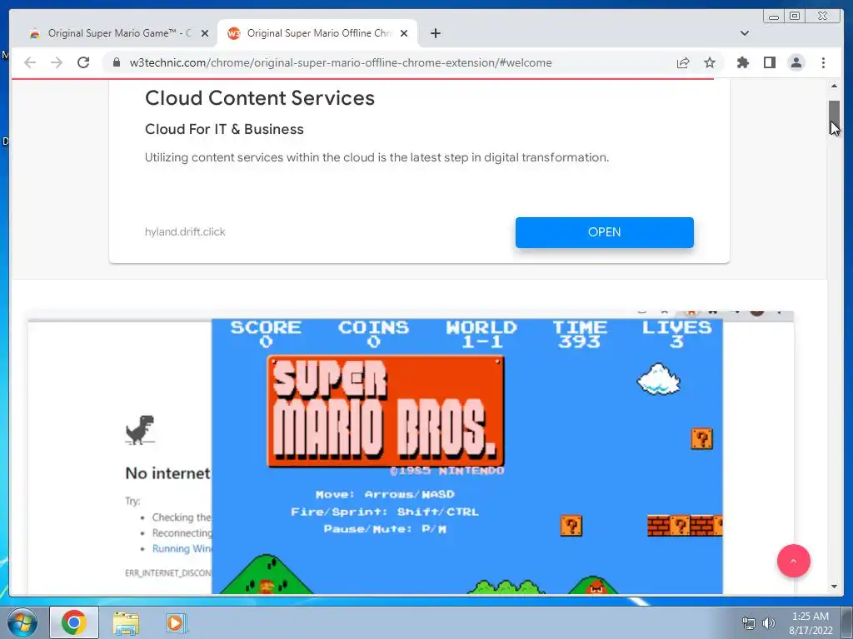Open the Extensions puzzle piece icon
Screen dimensions: 853x639
point(742,62)
